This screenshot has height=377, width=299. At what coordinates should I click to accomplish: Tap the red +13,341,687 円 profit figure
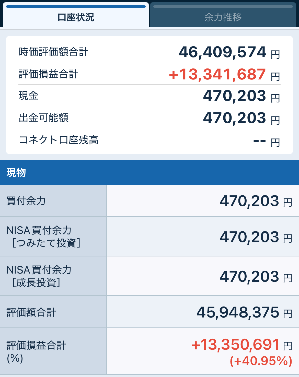[x=224, y=75]
